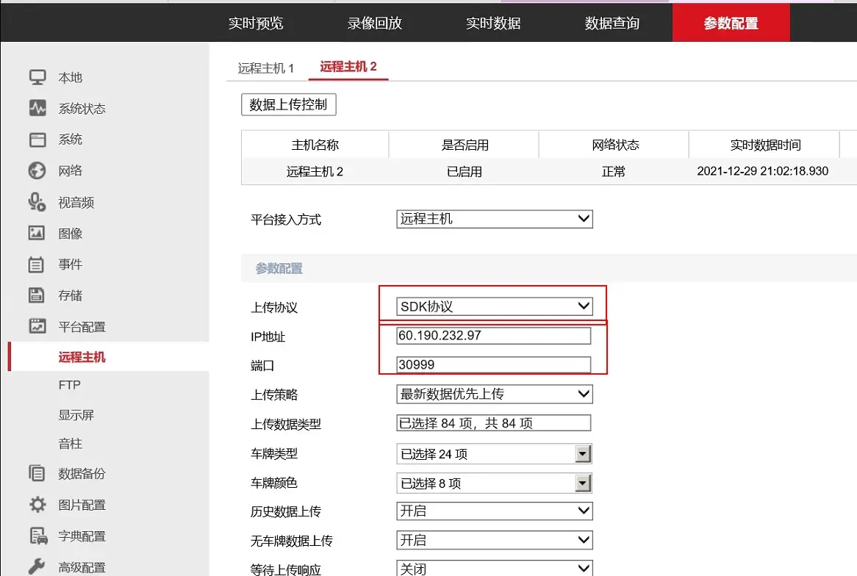The image size is (857, 576).
Task: Open the 上传策略 dropdown list
Action: click(x=494, y=394)
